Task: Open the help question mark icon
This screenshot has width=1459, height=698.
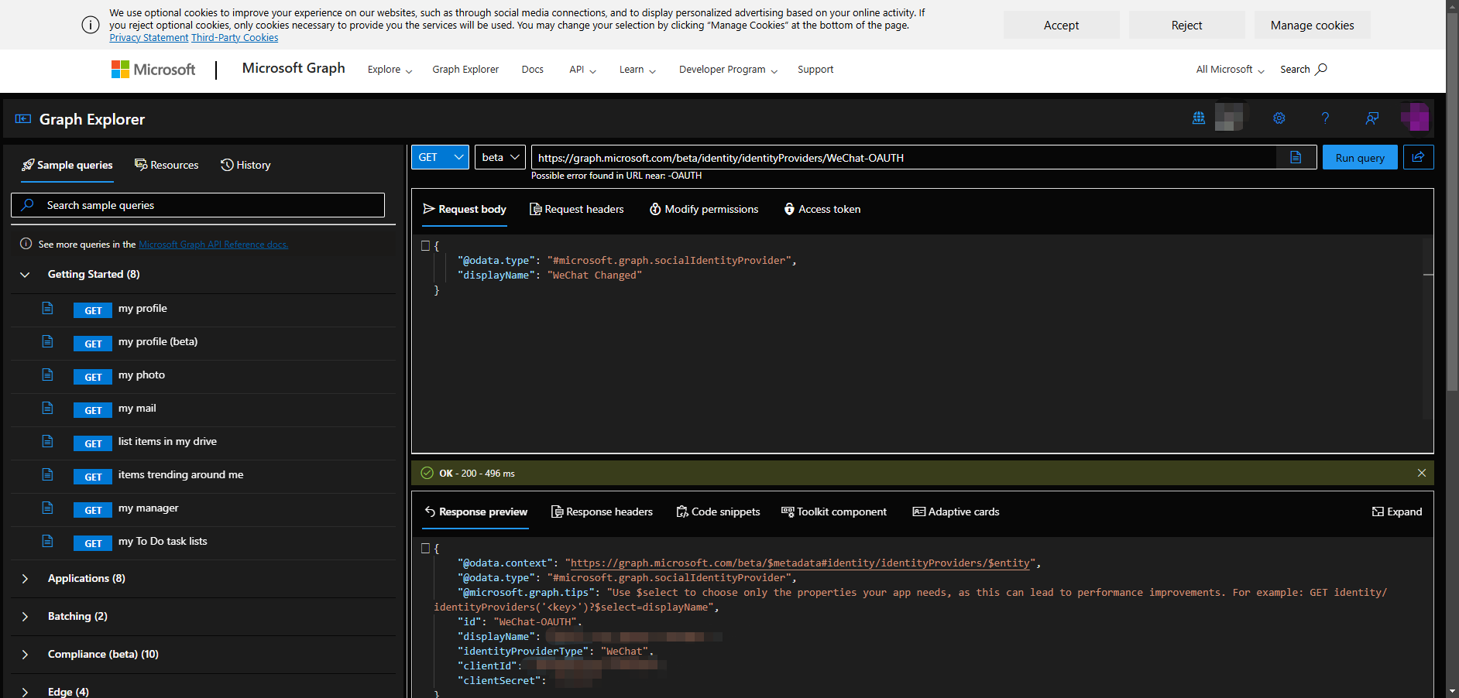Action: point(1325,118)
